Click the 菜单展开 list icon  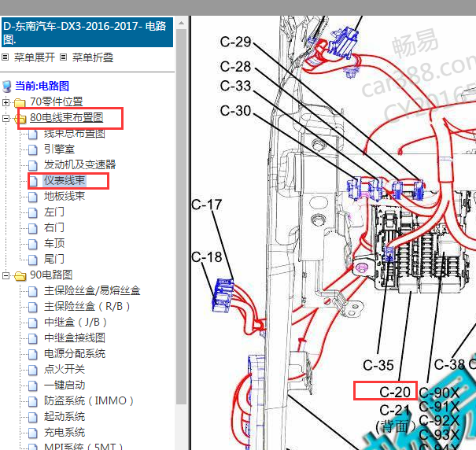coord(6,57)
